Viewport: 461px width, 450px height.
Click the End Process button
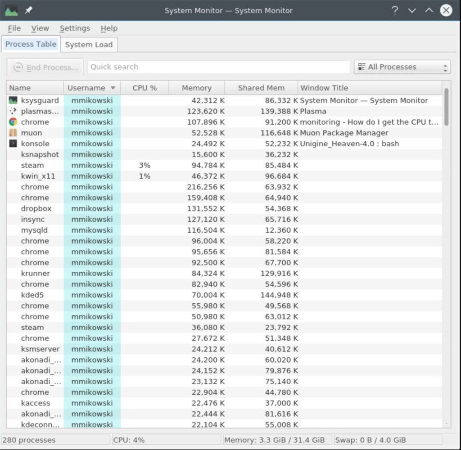(45, 67)
